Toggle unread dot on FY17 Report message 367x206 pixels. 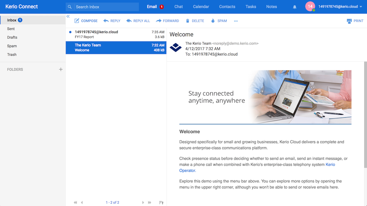tap(70, 32)
